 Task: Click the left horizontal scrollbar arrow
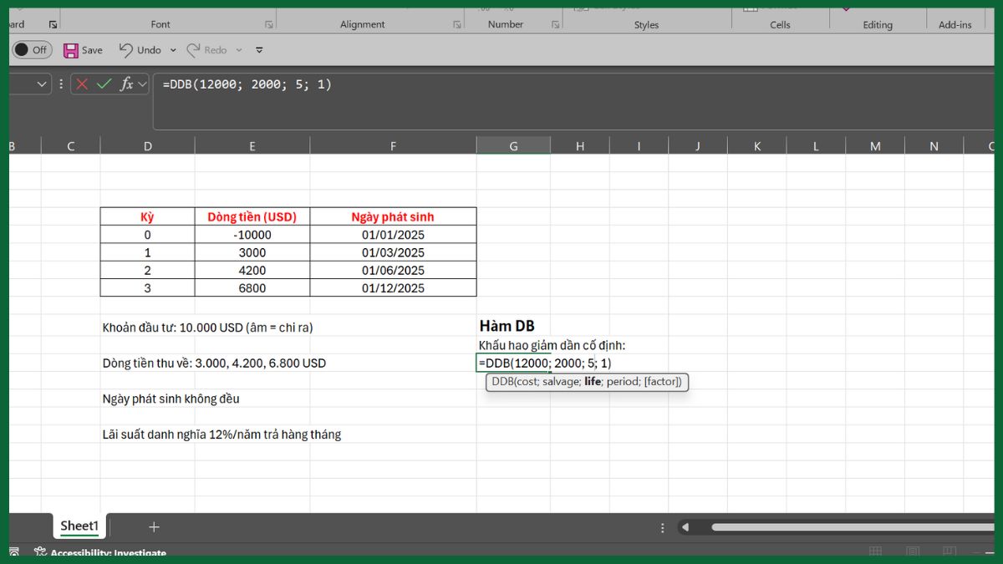click(x=687, y=526)
